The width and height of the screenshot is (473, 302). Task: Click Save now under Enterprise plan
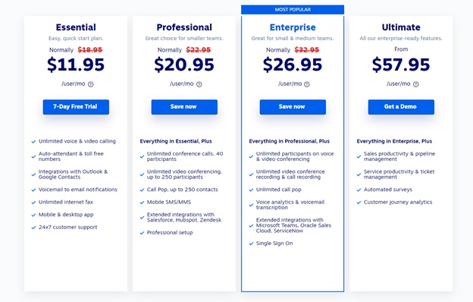(x=293, y=107)
